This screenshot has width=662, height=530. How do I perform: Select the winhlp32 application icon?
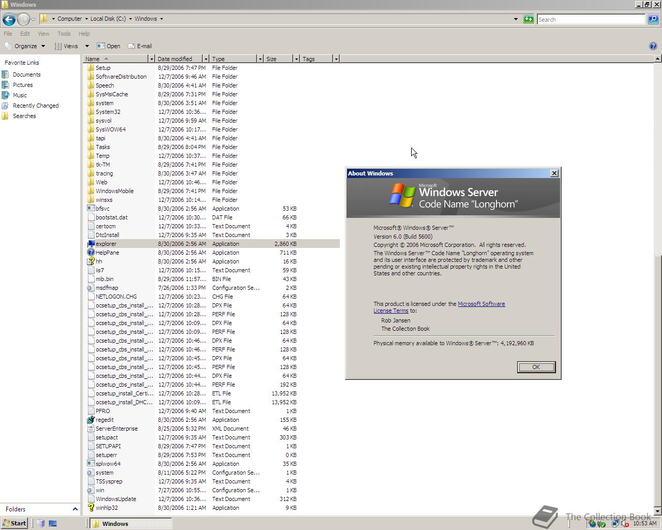[91, 508]
